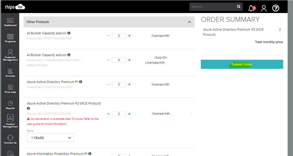Increase quantity of AI Builder Add-On Licenses product

pos(129,60)
